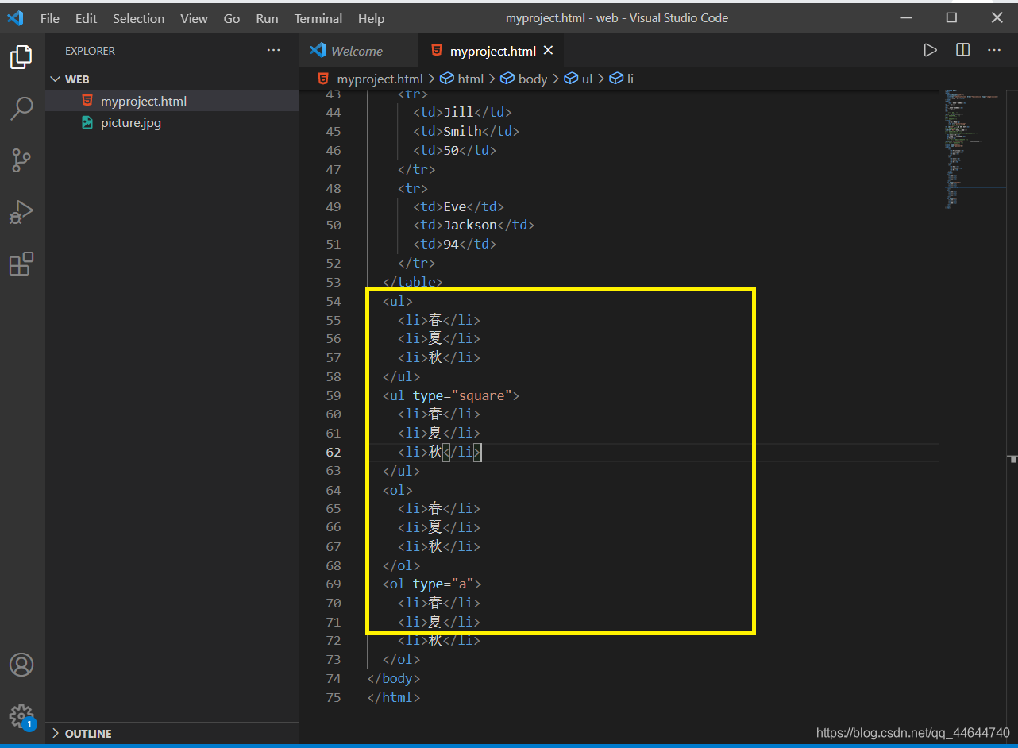Click HTML icon beside myproject.html in explorer
The width and height of the screenshot is (1018, 748).
(x=87, y=101)
